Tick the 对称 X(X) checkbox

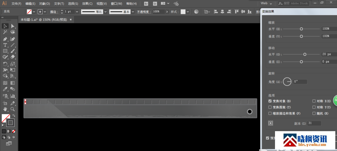pos(314,101)
